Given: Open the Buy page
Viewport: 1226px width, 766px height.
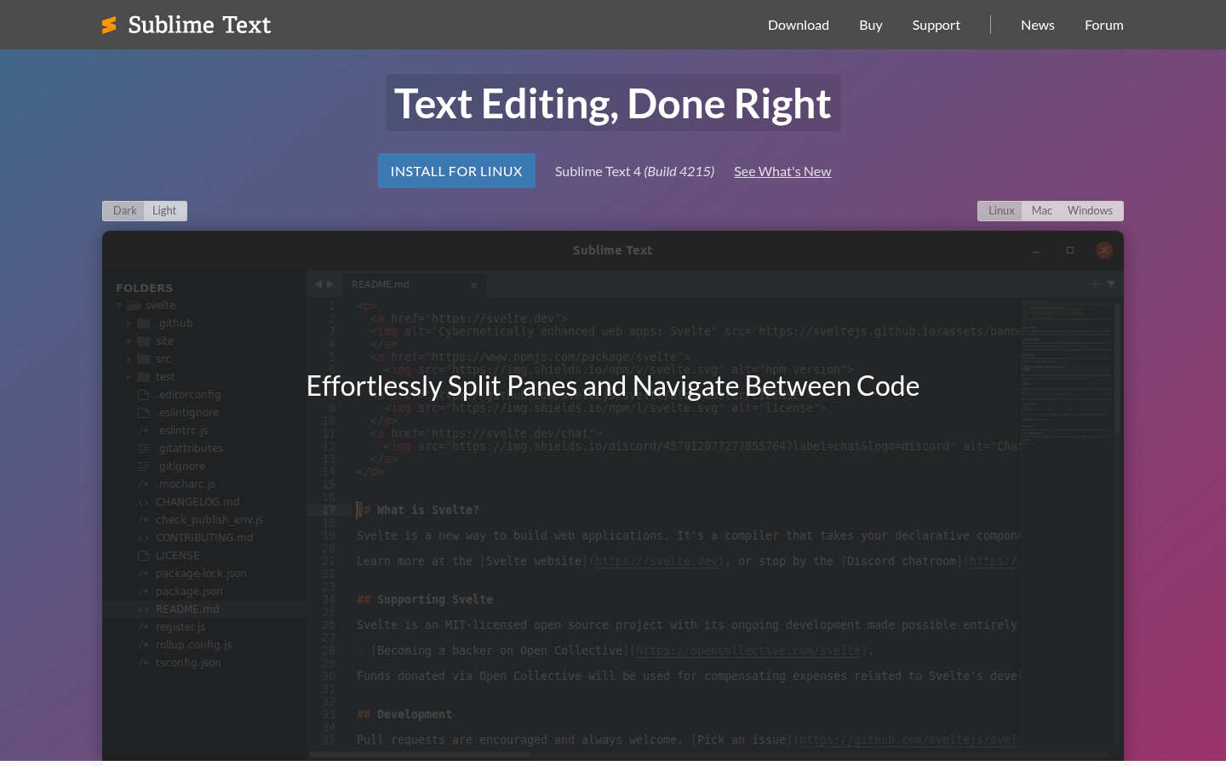Looking at the screenshot, I should (871, 25).
